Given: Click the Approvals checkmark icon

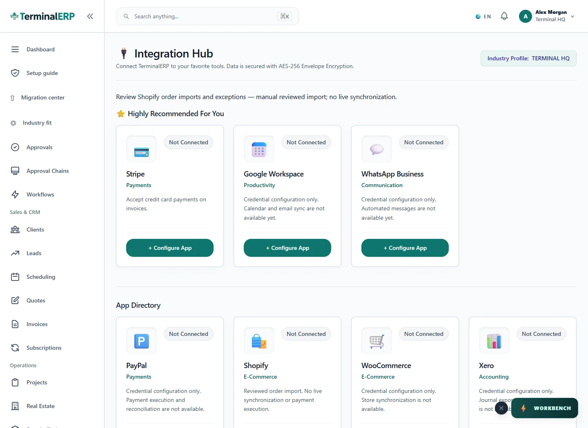Looking at the screenshot, I should (x=15, y=147).
